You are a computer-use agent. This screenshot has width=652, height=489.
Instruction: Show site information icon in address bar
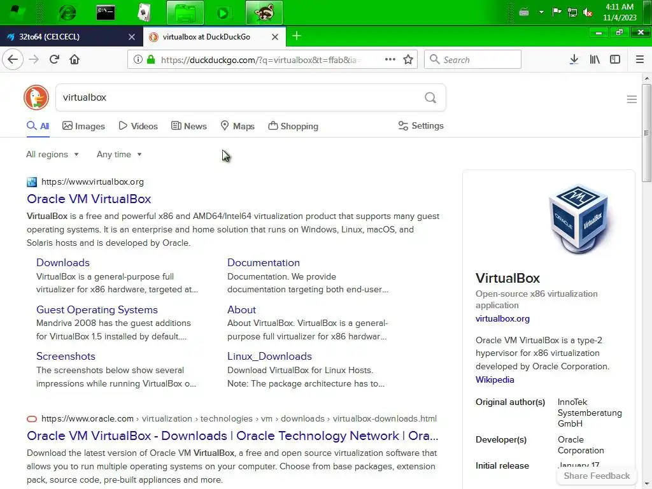click(138, 59)
